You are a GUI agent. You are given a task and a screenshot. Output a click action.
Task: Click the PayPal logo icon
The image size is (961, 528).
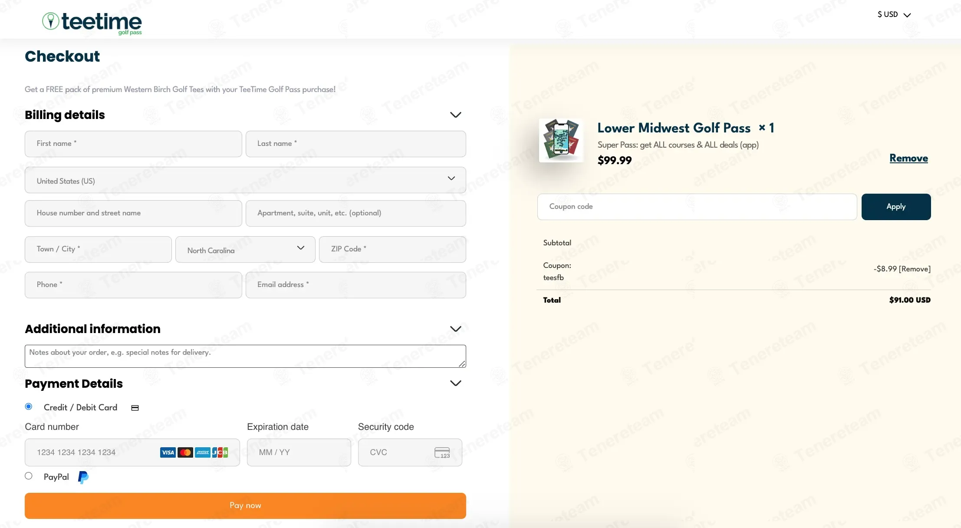pos(83,477)
